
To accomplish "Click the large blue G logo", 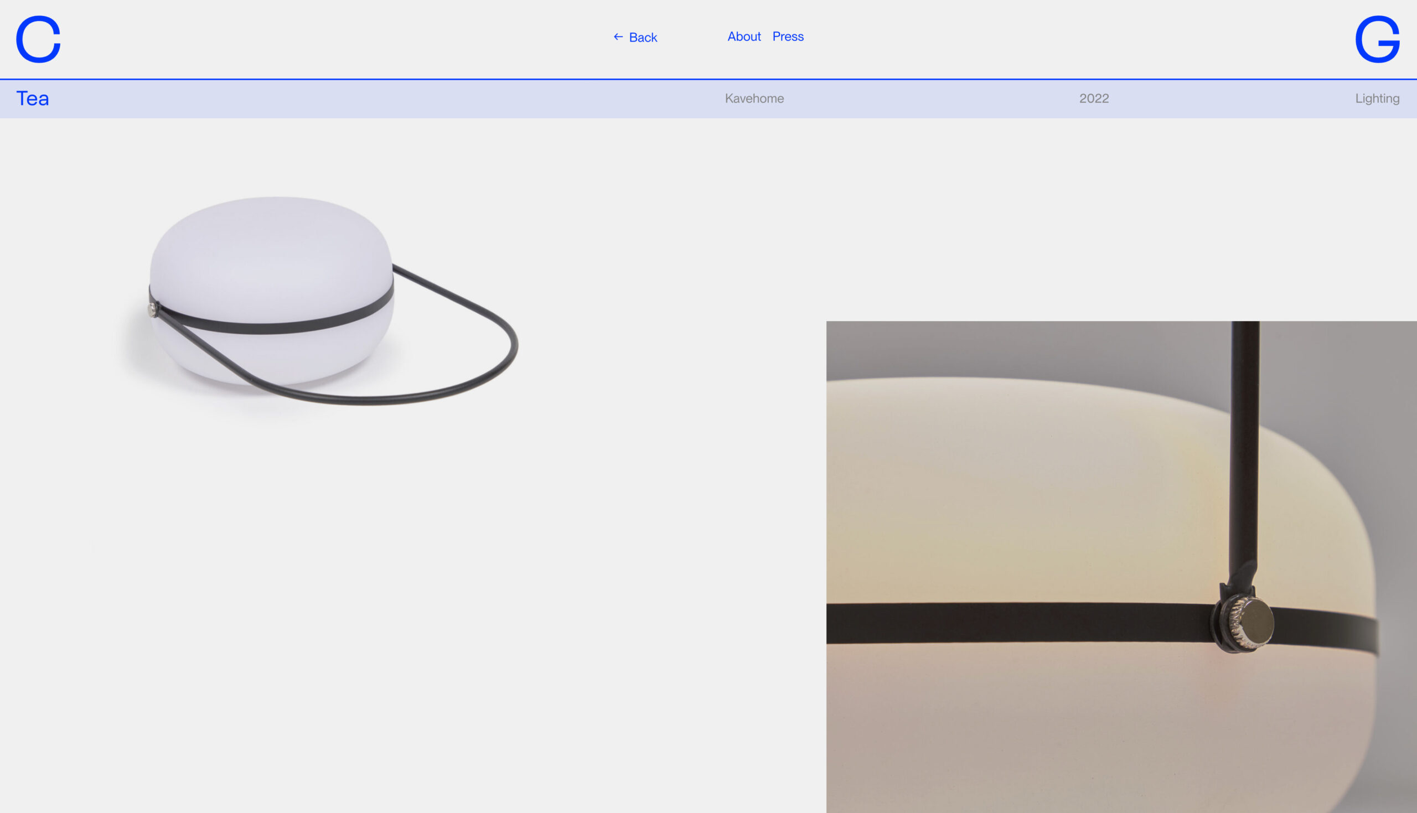I will coord(1377,39).
